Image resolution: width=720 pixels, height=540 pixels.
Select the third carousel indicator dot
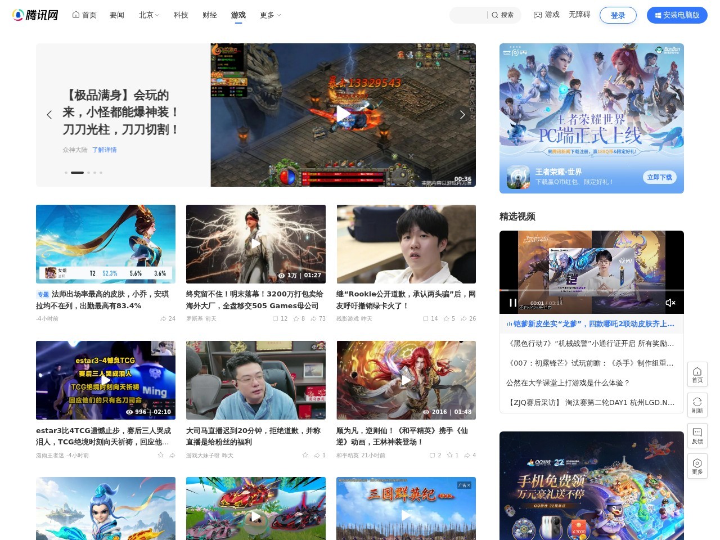pyautogui.click(x=88, y=173)
